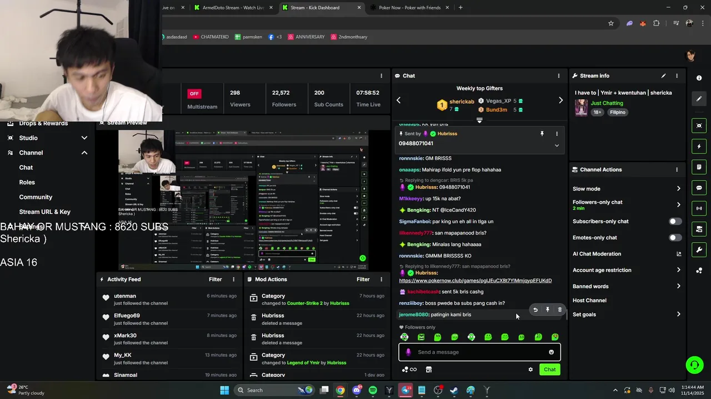Image resolution: width=711 pixels, height=399 pixels.
Task: Open Spotify from the taskbar
Action: tap(373, 390)
